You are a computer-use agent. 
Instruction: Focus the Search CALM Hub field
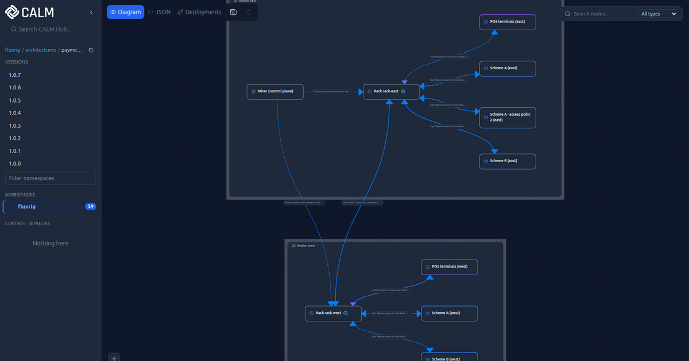[x=51, y=29]
